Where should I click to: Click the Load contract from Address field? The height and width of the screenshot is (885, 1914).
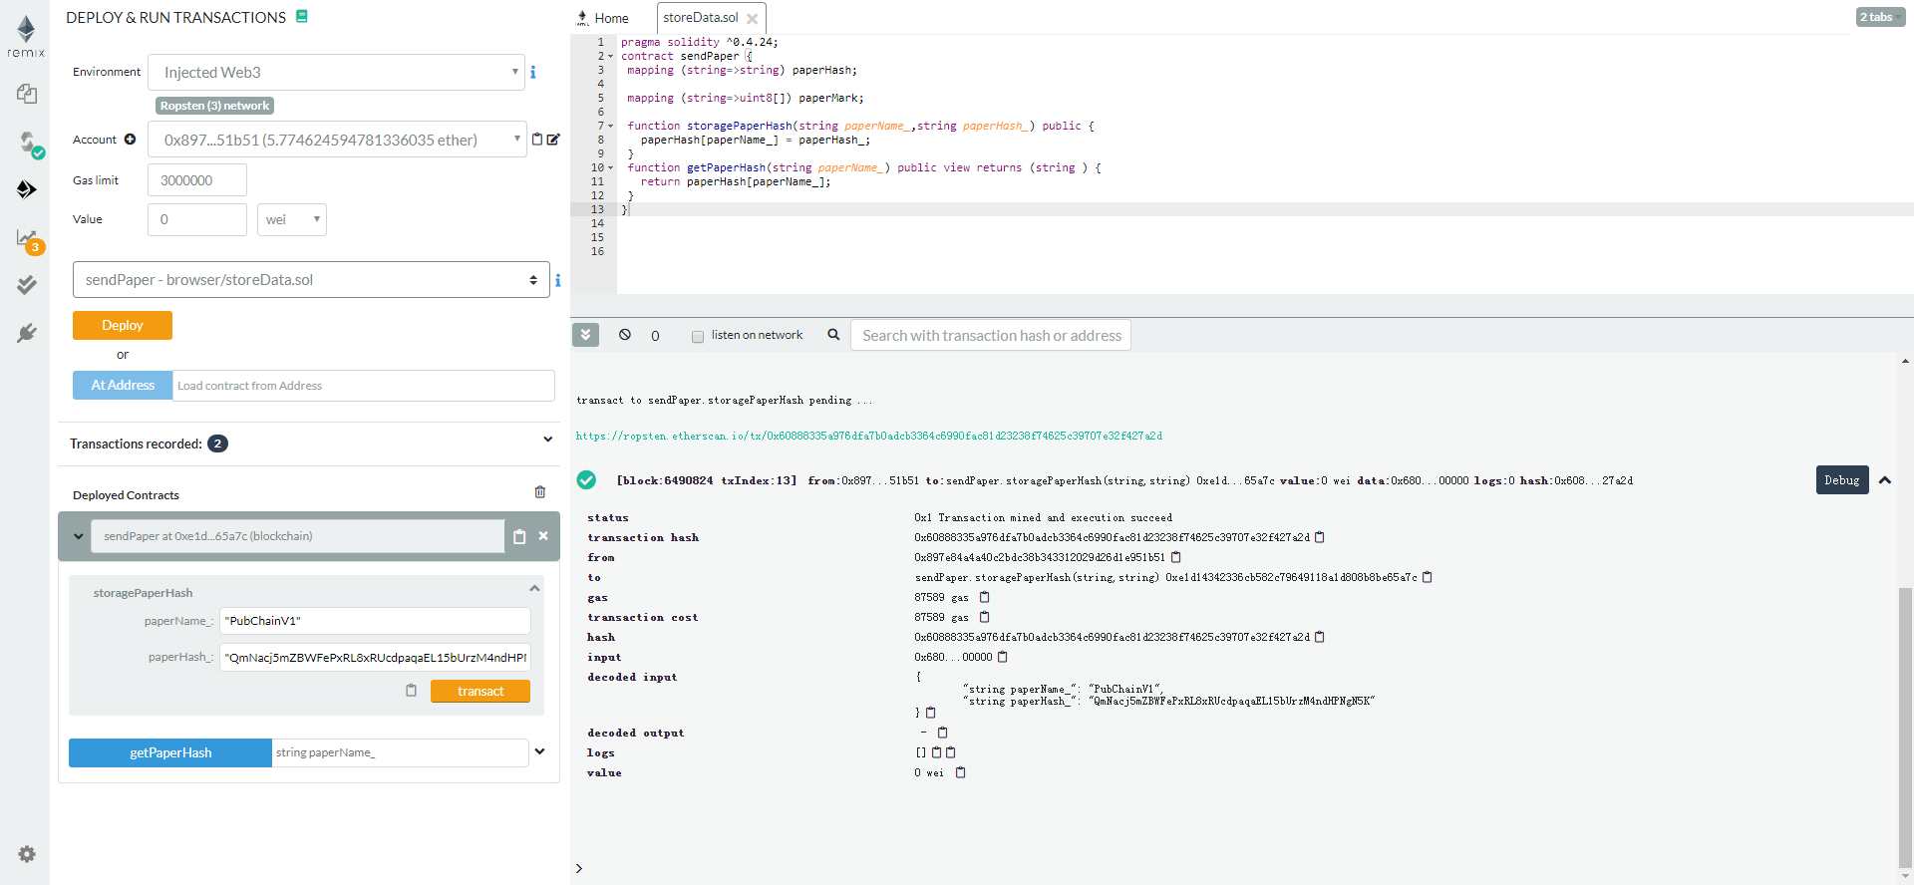click(364, 386)
